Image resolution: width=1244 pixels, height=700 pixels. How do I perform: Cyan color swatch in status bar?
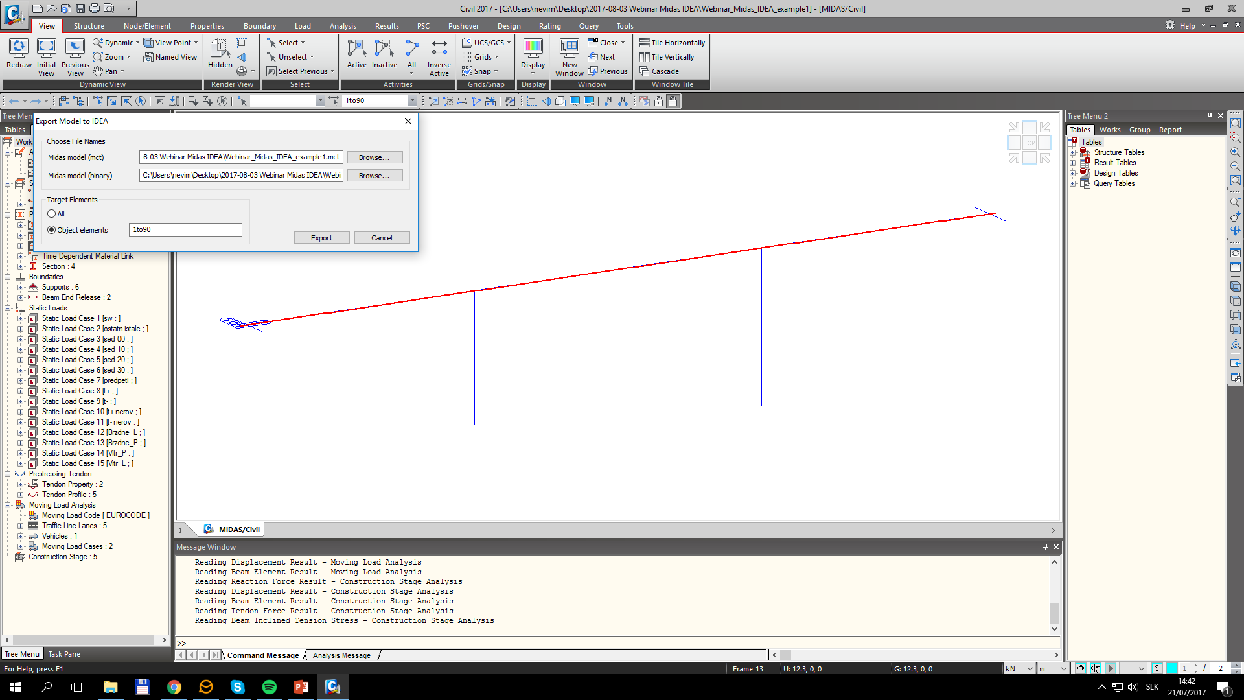[x=1171, y=668]
